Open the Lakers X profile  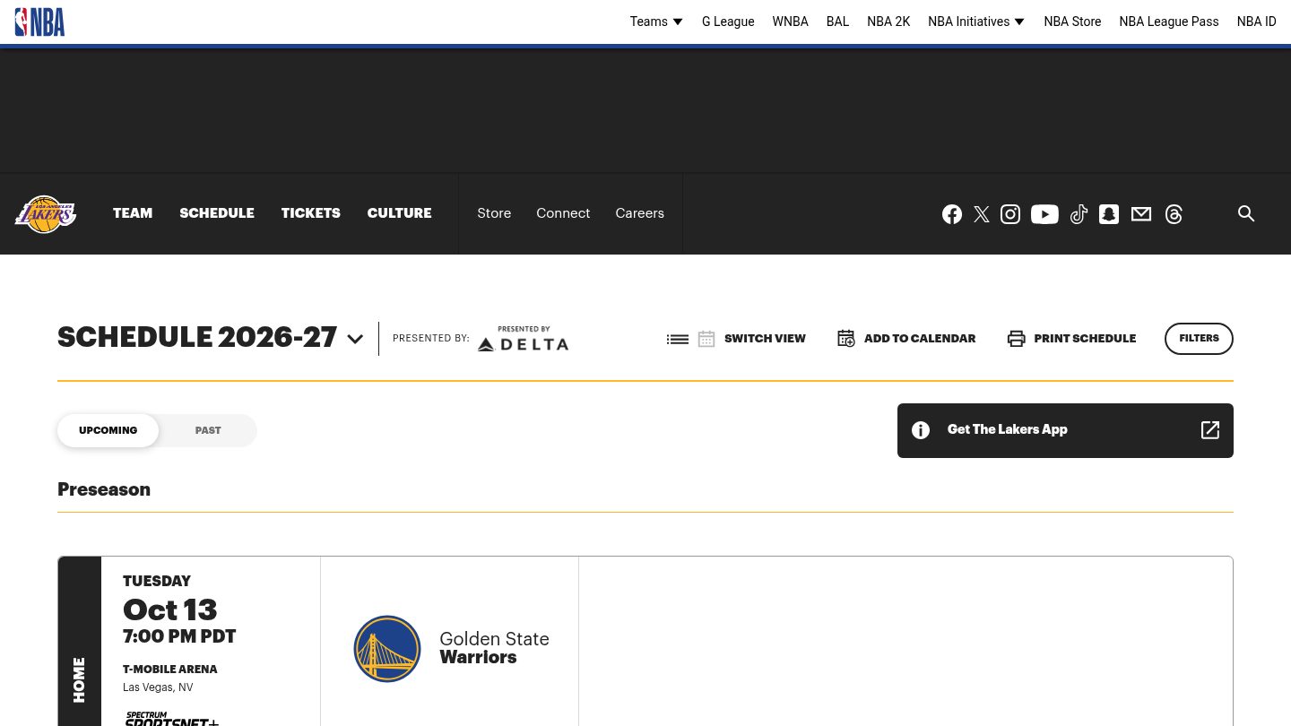tap(982, 214)
